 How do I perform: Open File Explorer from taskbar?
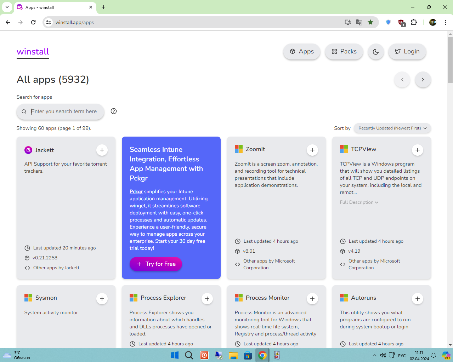(x=233, y=355)
